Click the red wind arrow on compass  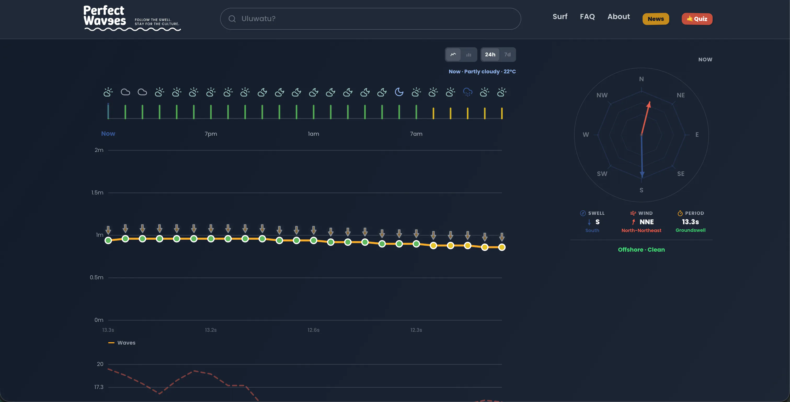click(646, 119)
